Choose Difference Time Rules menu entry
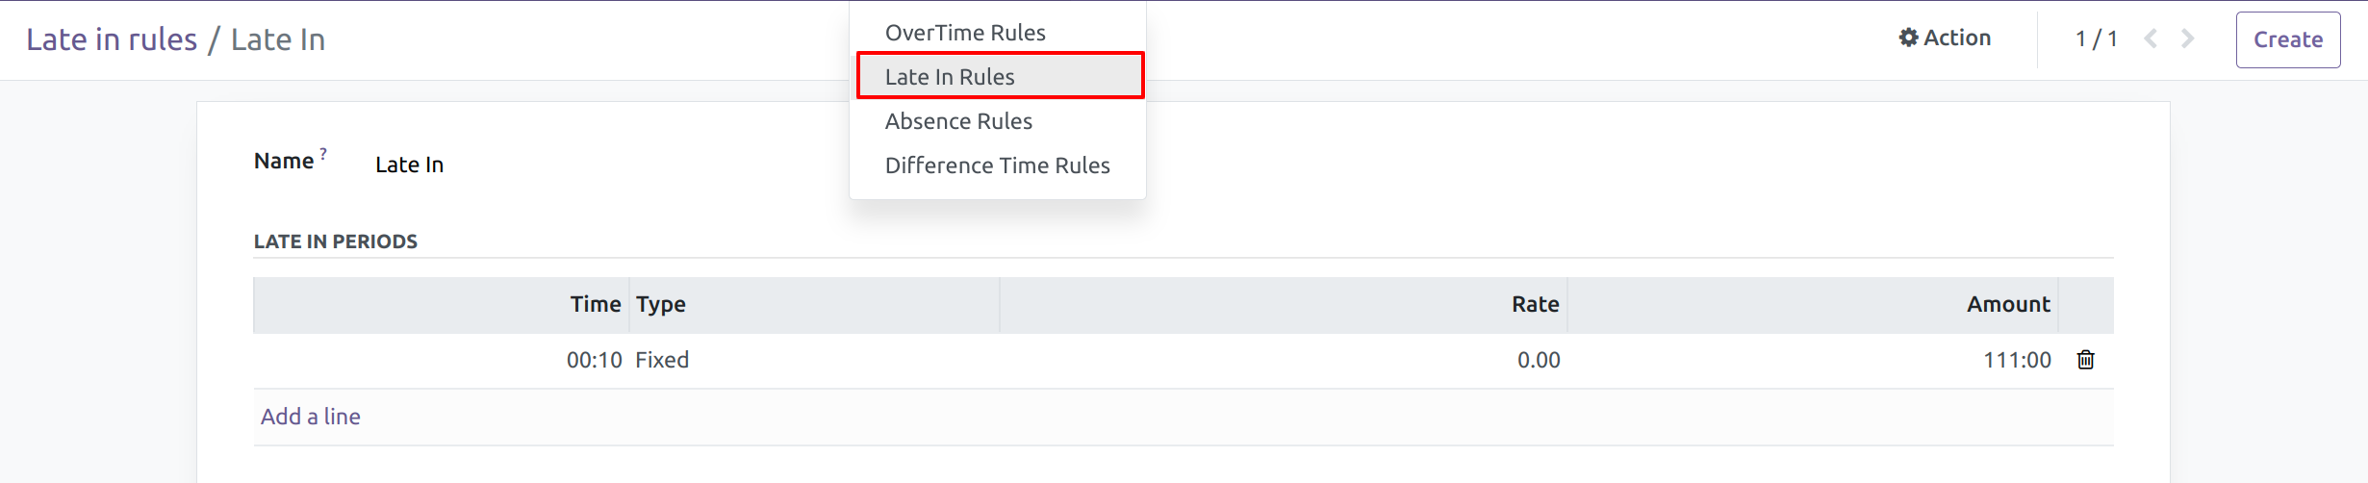Image resolution: width=2368 pixels, height=483 pixels. (997, 165)
